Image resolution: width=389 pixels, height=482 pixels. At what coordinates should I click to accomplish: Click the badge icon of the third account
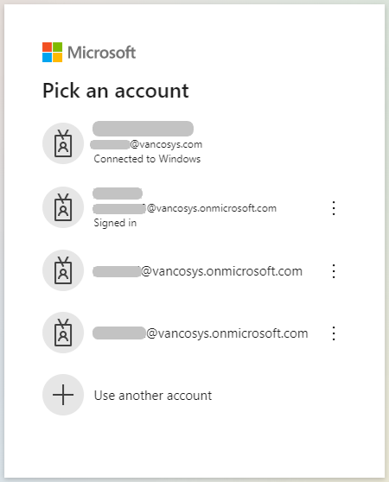point(63,270)
